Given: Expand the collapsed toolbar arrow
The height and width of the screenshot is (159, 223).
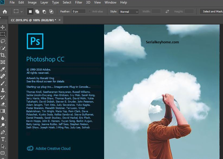Looking at the screenshot, I should (1, 18).
